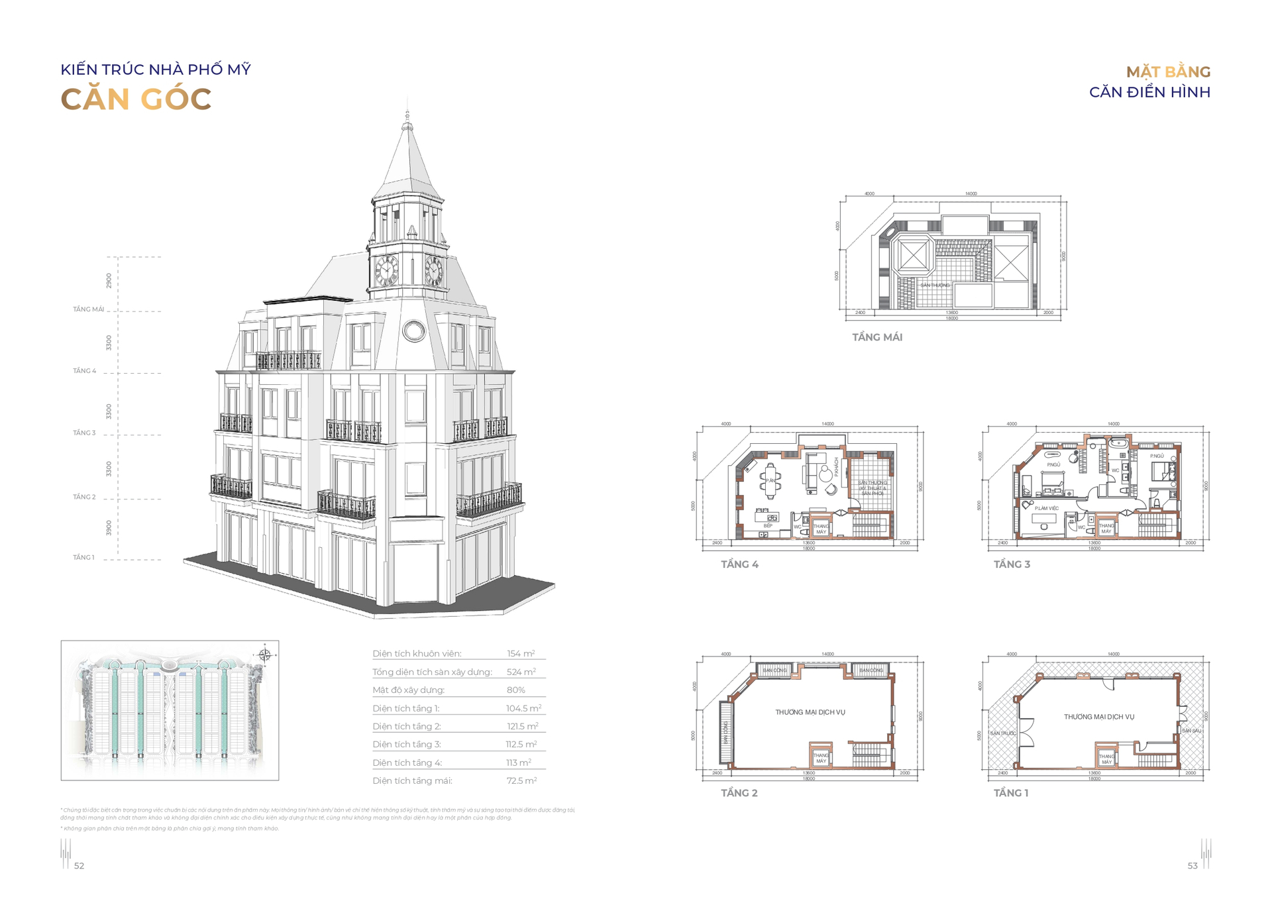Click THANG MÁY box in Tầng 1 plan
Screen dimensions: 1272x899
coord(1106,759)
